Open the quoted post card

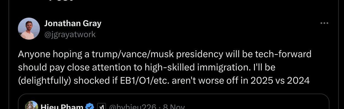point(174,101)
